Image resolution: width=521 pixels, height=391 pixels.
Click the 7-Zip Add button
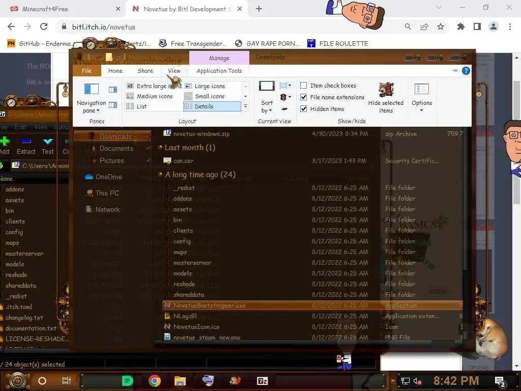pyautogui.click(x=5, y=146)
